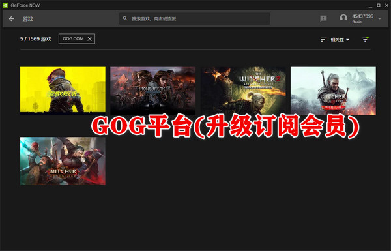
Task: Expand the account dropdown arrow
Action: [379, 19]
